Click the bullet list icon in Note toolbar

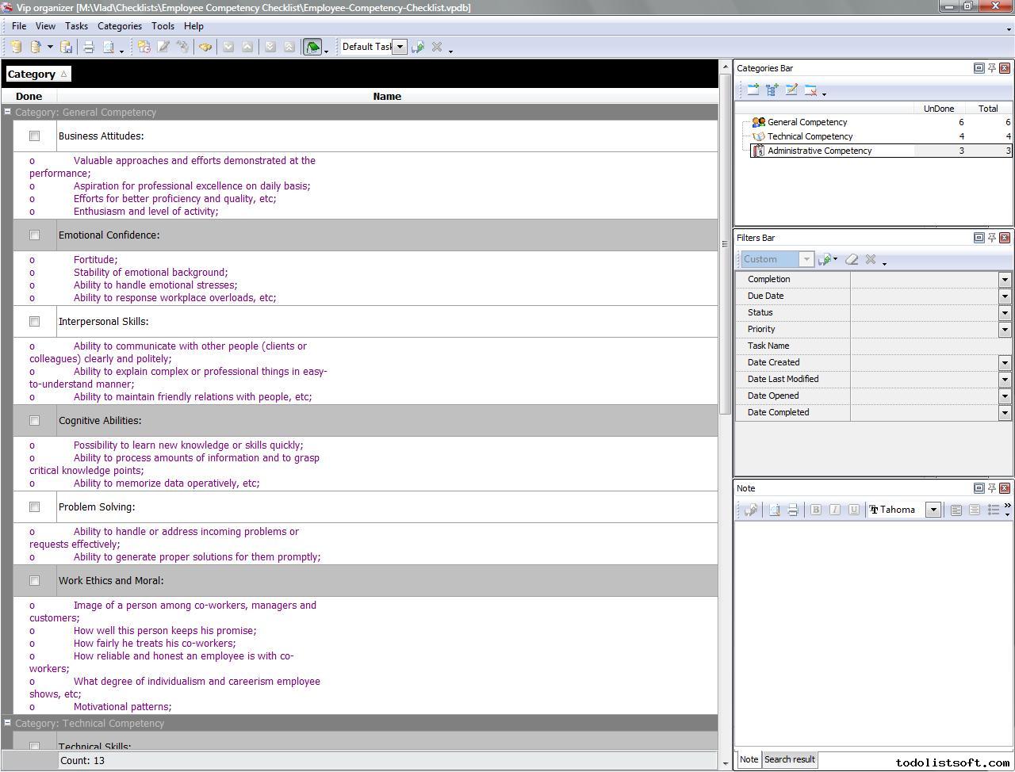993,510
